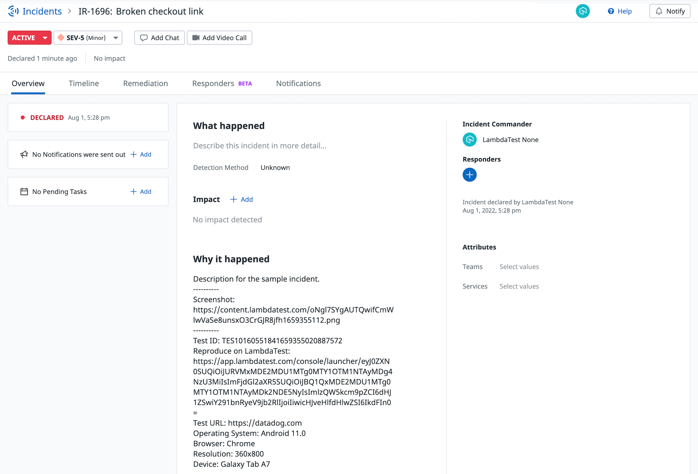Click the chat bubble icon in Add Chat
Screen dimensions: 698x474
point(144,38)
